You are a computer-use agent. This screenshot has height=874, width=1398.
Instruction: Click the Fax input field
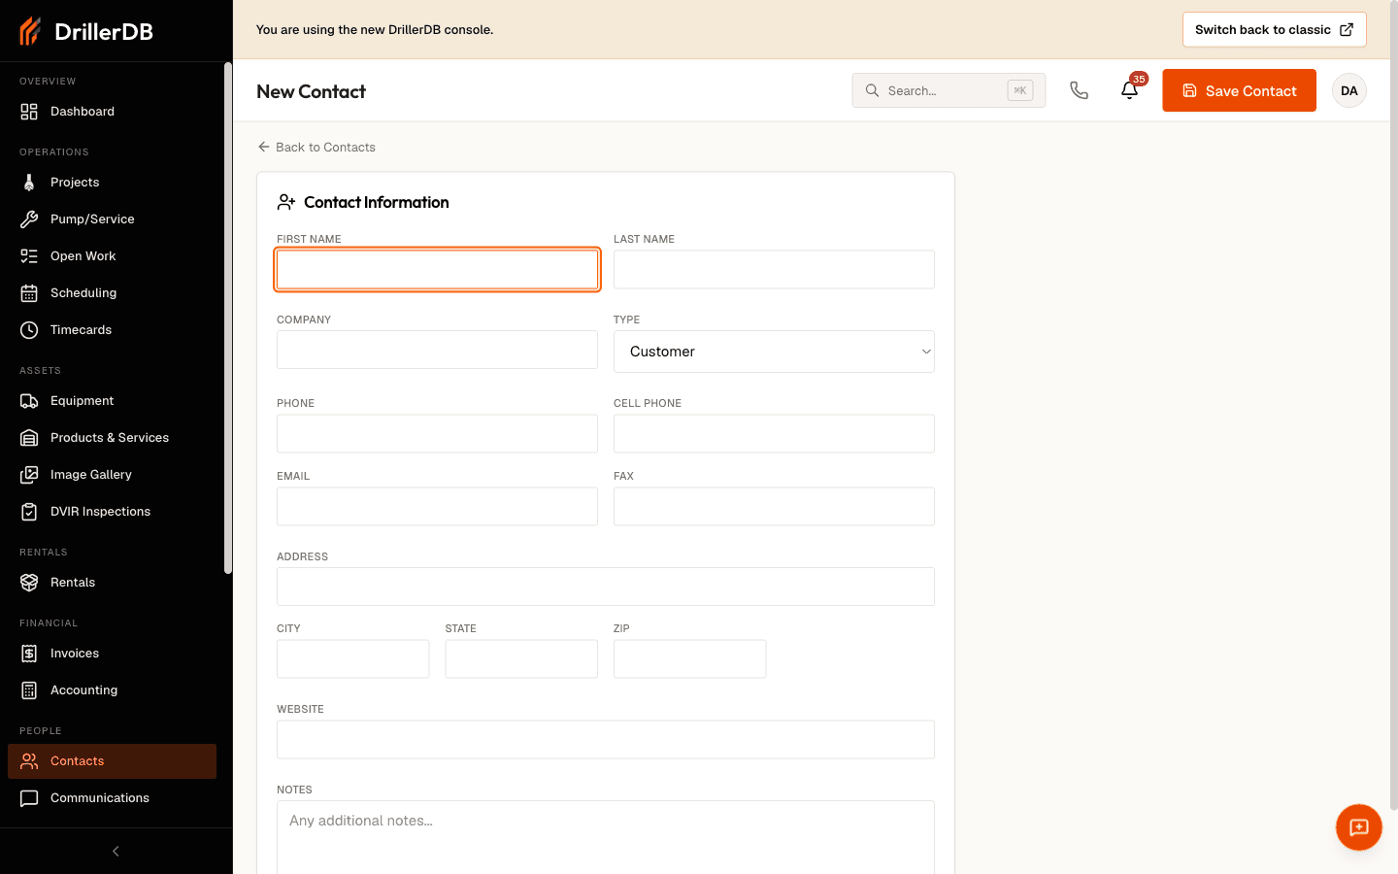pos(774,506)
